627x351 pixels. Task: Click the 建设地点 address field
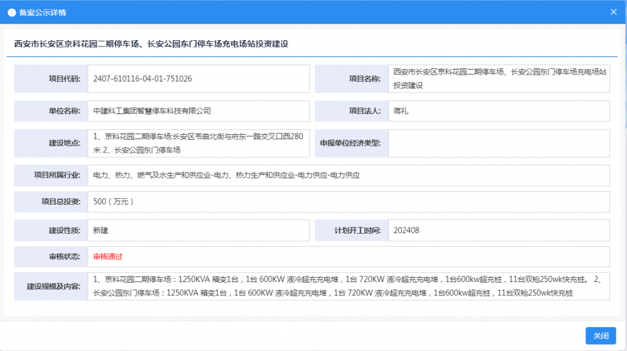(x=199, y=143)
